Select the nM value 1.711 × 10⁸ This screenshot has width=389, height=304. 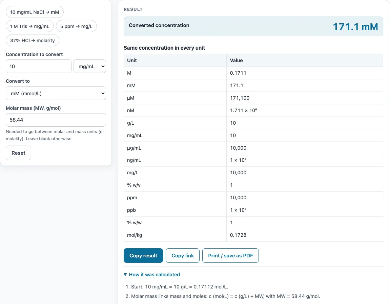click(243, 110)
